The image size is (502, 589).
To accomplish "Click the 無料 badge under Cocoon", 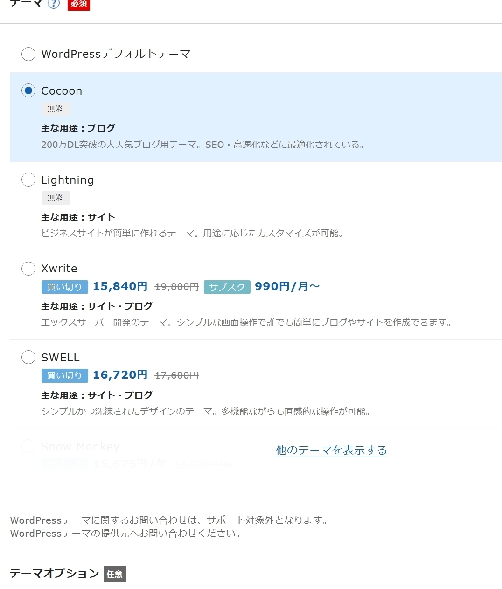I will [56, 109].
